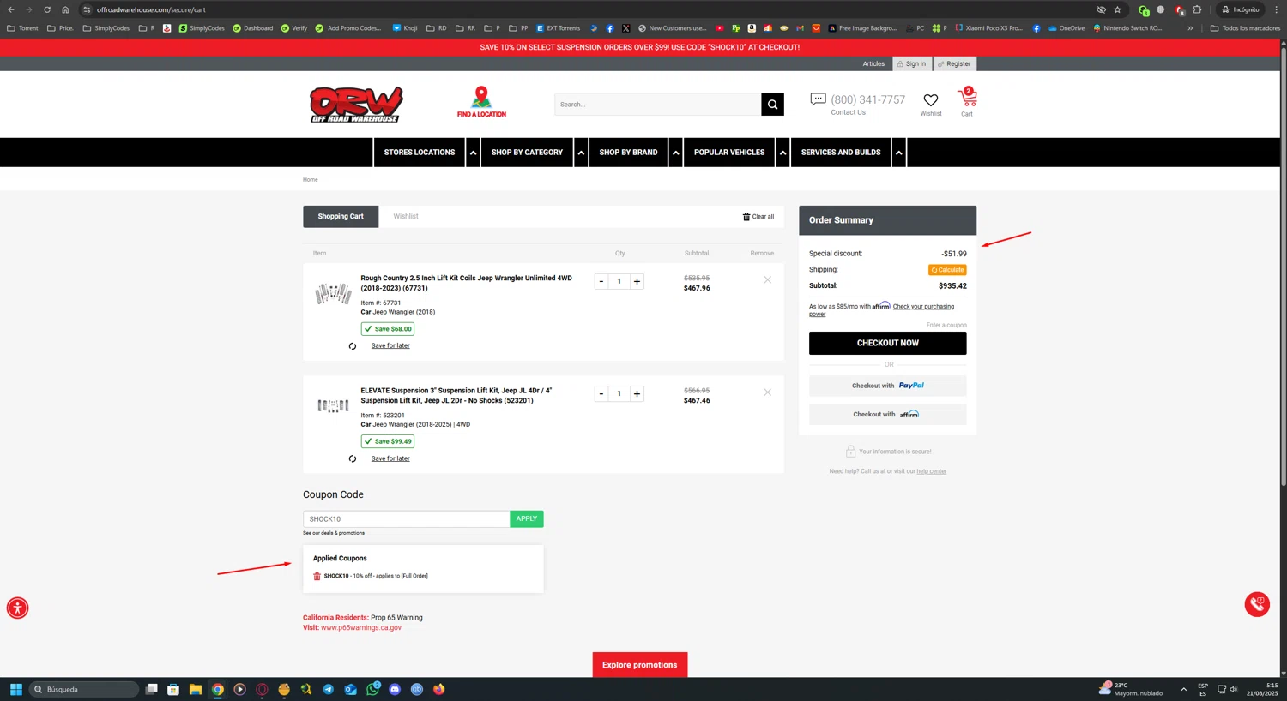Click the red phone callback floating button
Viewport: 1287px width, 701px height.
1257,604
